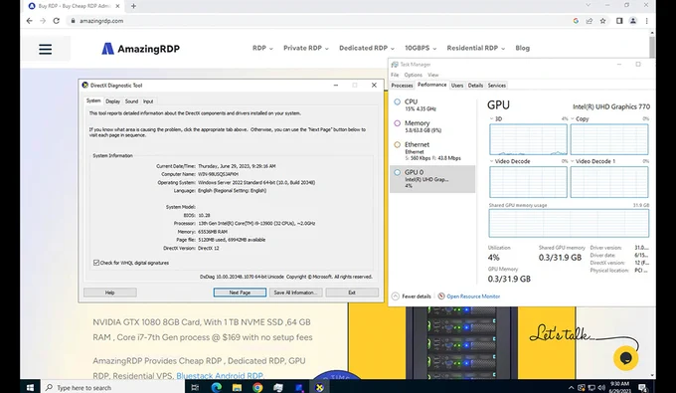This screenshot has height=393, width=676.
Task: Click the Next Page button
Action: point(240,293)
